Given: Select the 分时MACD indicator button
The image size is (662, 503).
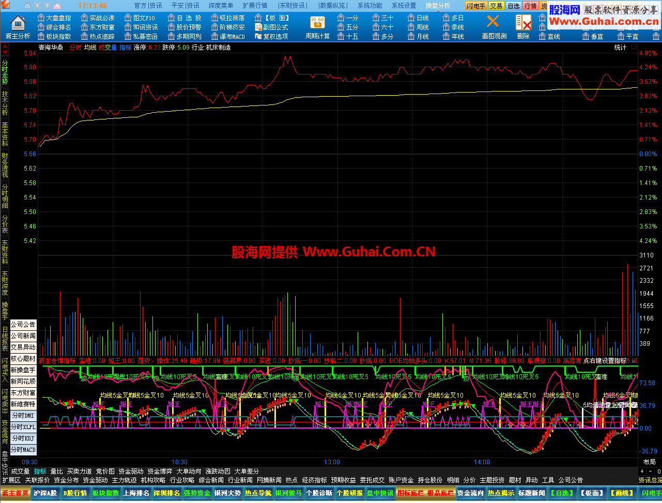Looking at the screenshot, I should coord(23,450).
